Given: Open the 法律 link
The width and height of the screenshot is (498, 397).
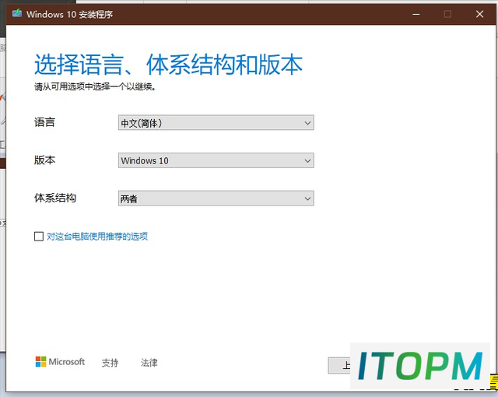Looking at the screenshot, I should point(149,363).
